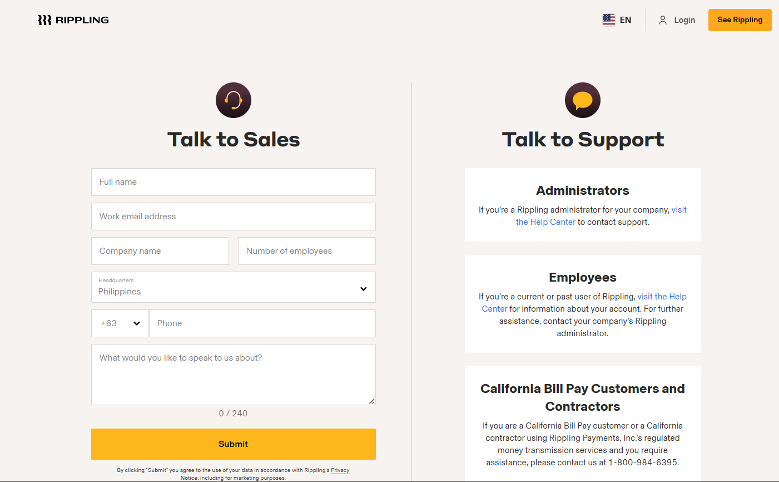This screenshot has width=779, height=482.
Task: Click visit the Help Center under Employees
Action: click(662, 297)
